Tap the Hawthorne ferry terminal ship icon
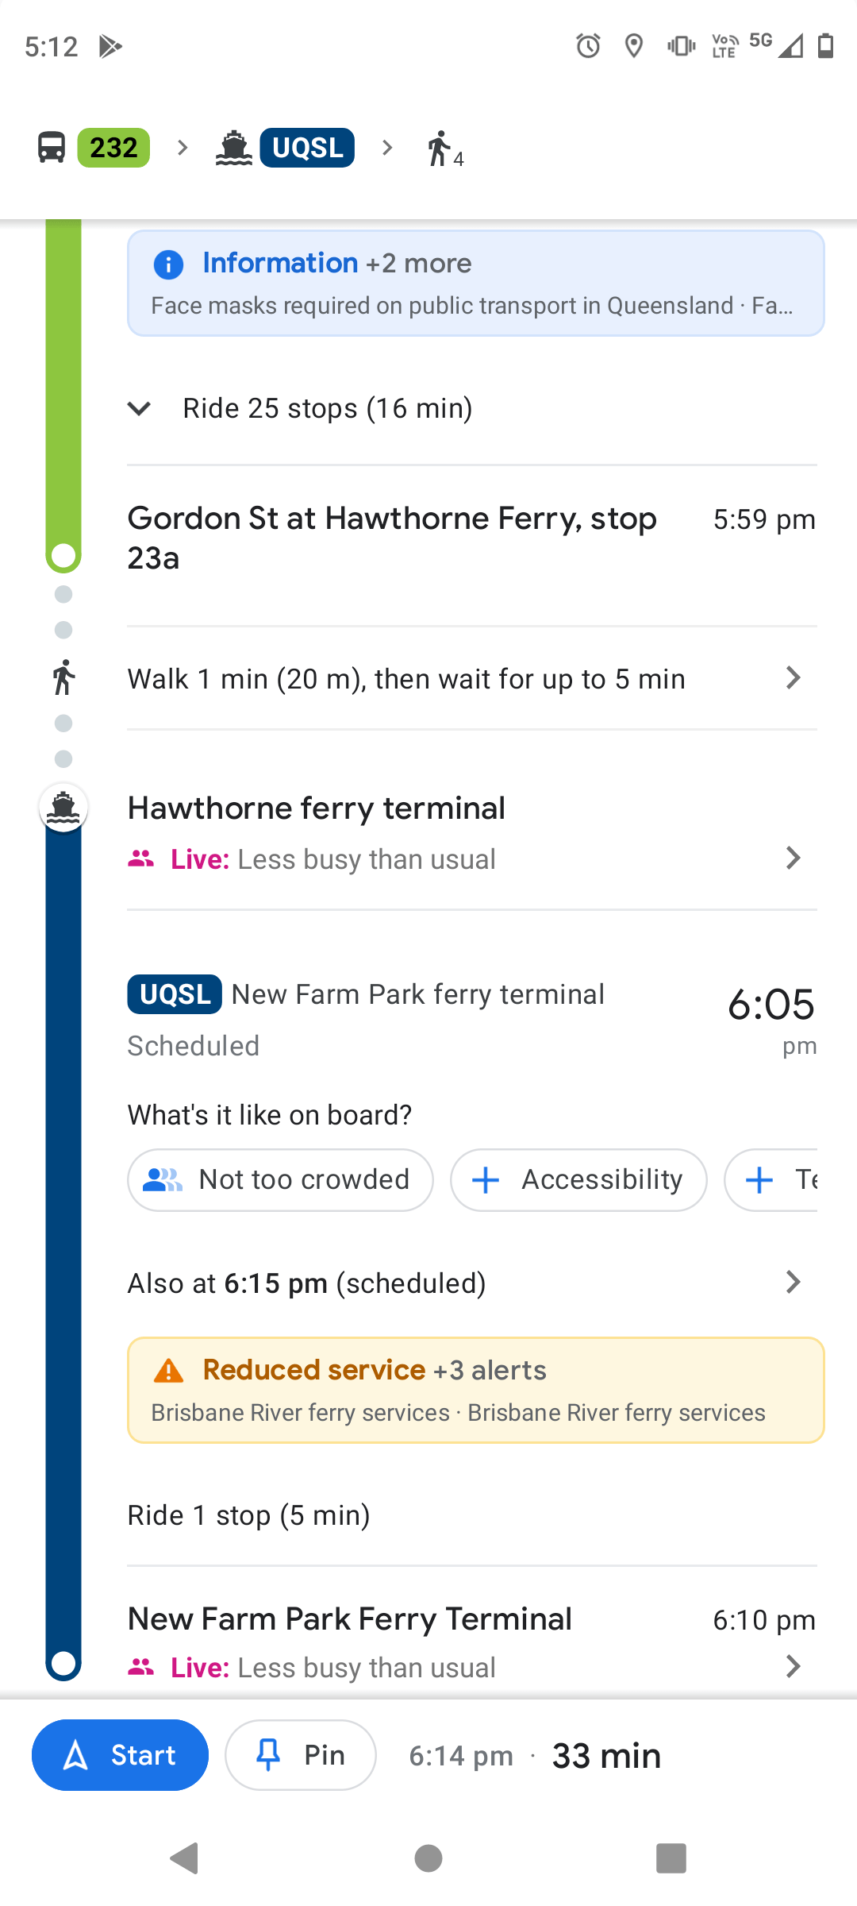Viewport: 857px width, 1906px height. pos(63,808)
